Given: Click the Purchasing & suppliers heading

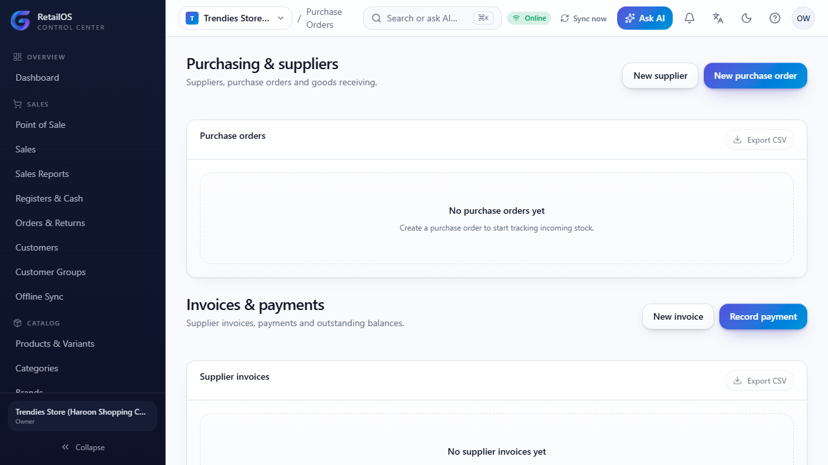Looking at the screenshot, I should tap(262, 64).
